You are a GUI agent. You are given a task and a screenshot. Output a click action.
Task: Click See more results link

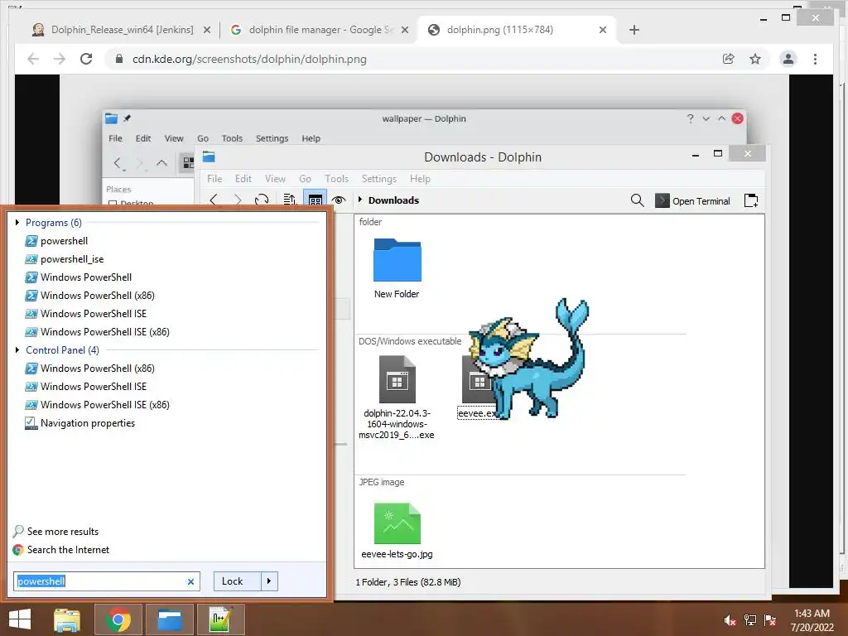point(55,531)
